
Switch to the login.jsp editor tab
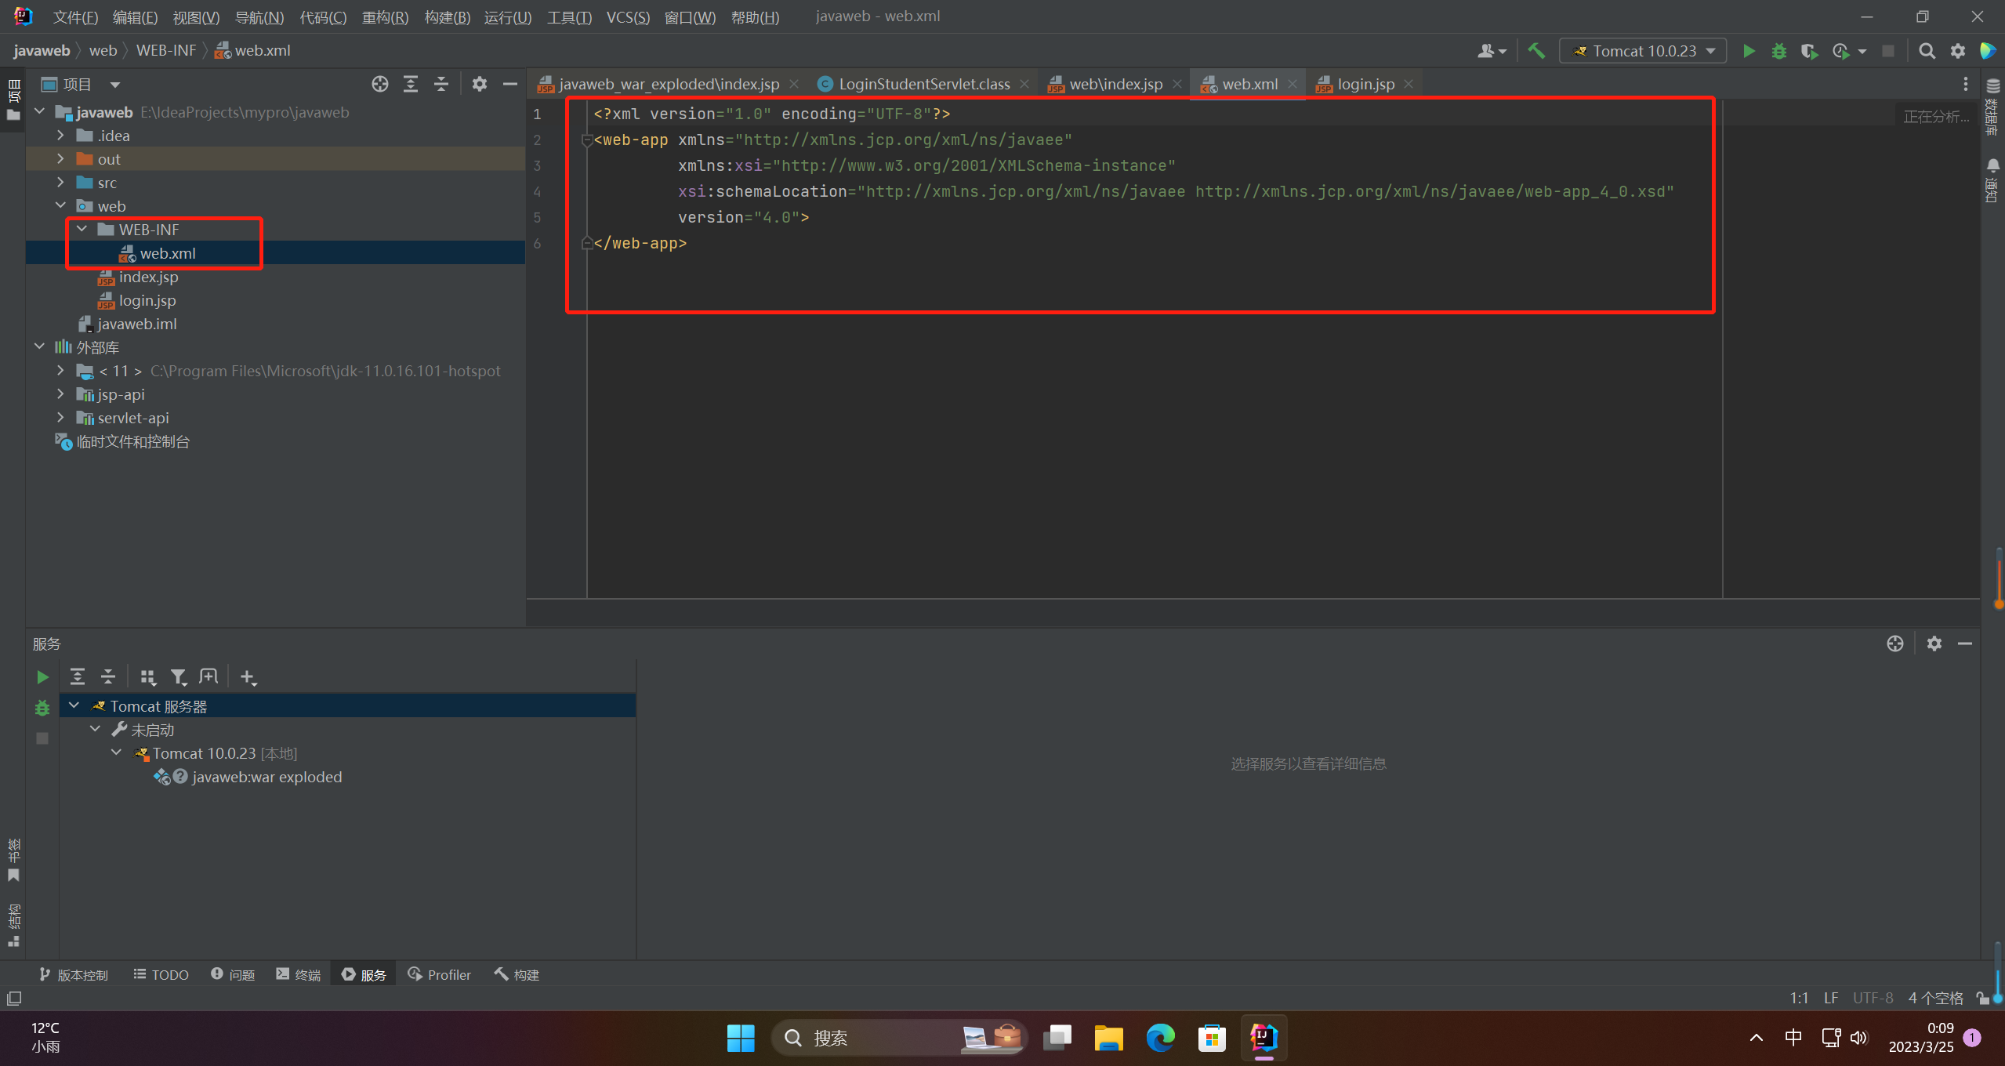[1365, 84]
